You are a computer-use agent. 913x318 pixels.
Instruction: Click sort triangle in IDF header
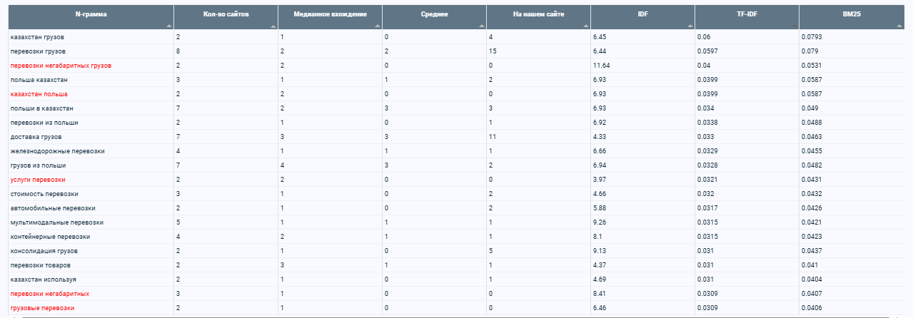(690, 25)
